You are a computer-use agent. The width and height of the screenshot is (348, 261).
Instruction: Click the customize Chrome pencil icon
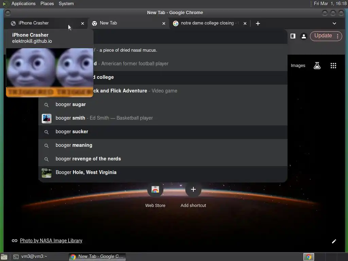point(334,241)
